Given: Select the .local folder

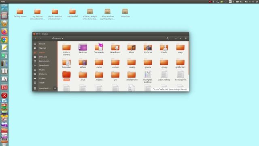Looking at the screenshot, I should click(x=83, y=76).
